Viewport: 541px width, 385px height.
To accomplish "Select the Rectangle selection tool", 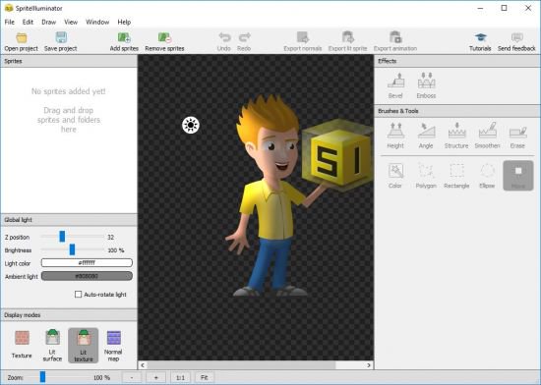I will pyautogui.click(x=456, y=175).
